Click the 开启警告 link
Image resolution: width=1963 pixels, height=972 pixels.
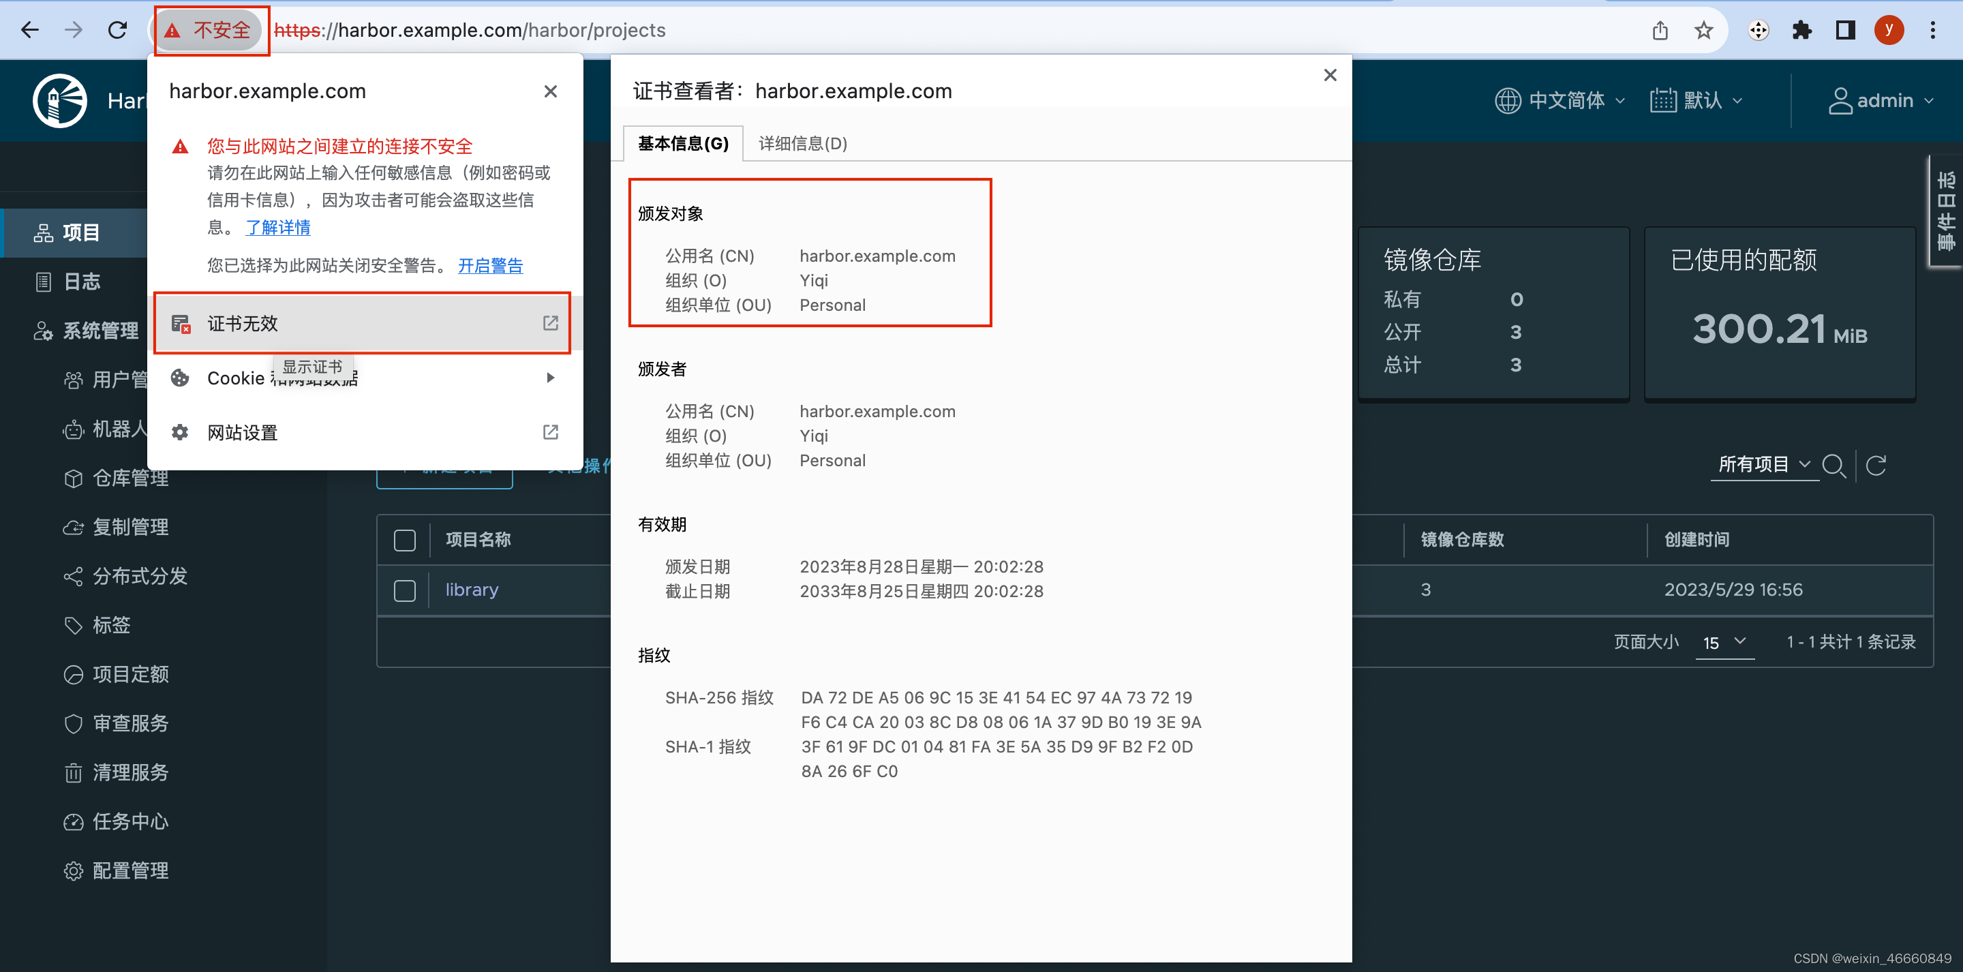[x=490, y=265]
